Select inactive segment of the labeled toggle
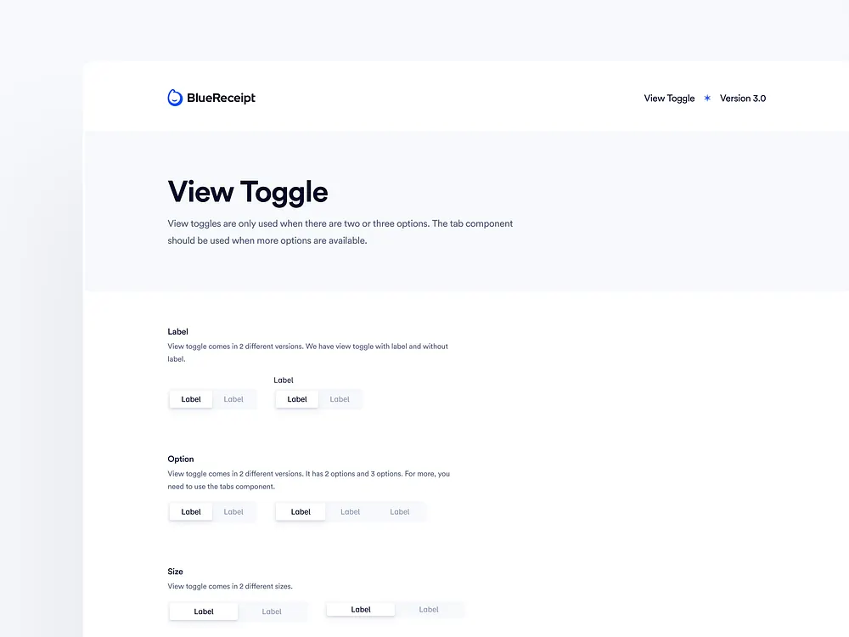Viewport: 849px width, 637px height. (x=340, y=398)
